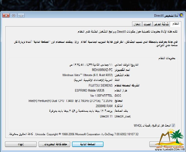Image resolution: width=186 pixels, height=152 pixels.
Task: Maximize the DirectX diagnostic window
Action: 14,16
